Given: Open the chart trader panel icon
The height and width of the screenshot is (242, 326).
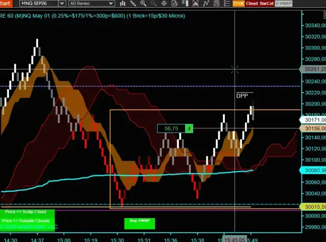Looking at the screenshot, I should [x=185, y=3].
